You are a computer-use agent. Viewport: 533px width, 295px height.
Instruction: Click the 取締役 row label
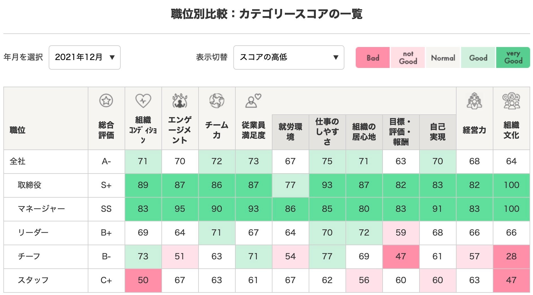29,185
